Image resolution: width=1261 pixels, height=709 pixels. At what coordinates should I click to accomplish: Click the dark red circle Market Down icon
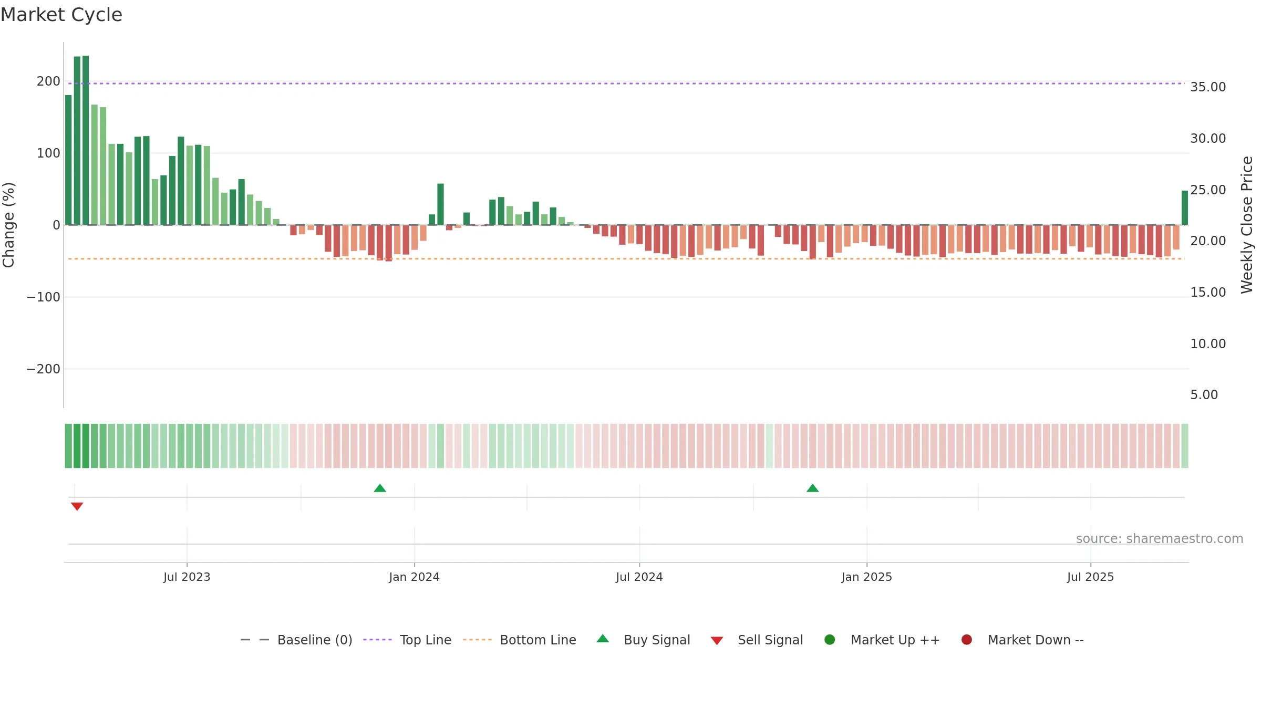pyautogui.click(x=967, y=640)
